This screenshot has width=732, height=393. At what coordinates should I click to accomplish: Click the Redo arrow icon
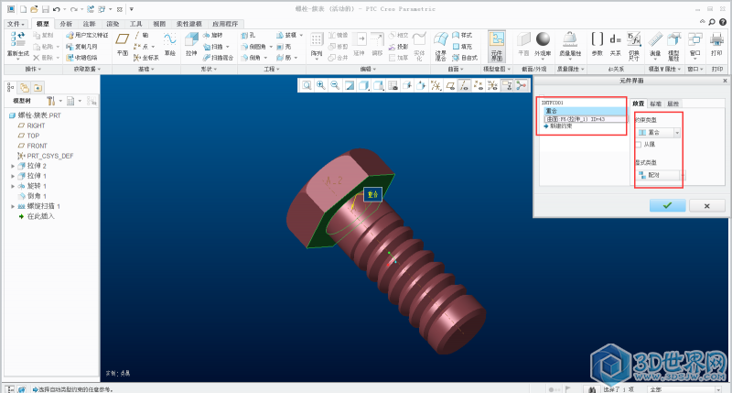coord(73,9)
